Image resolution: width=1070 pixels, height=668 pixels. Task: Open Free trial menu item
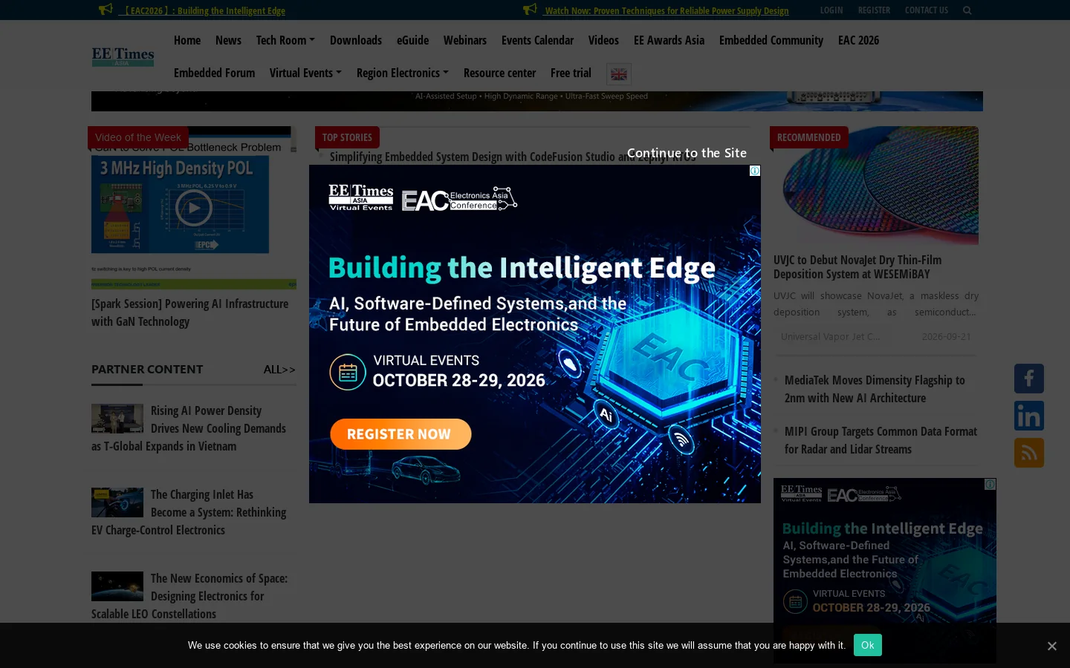coord(571,73)
